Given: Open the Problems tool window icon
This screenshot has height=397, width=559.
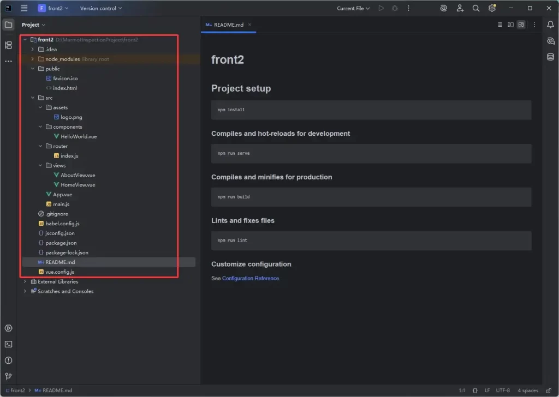Looking at the screenshot, I should click(8, 360).
